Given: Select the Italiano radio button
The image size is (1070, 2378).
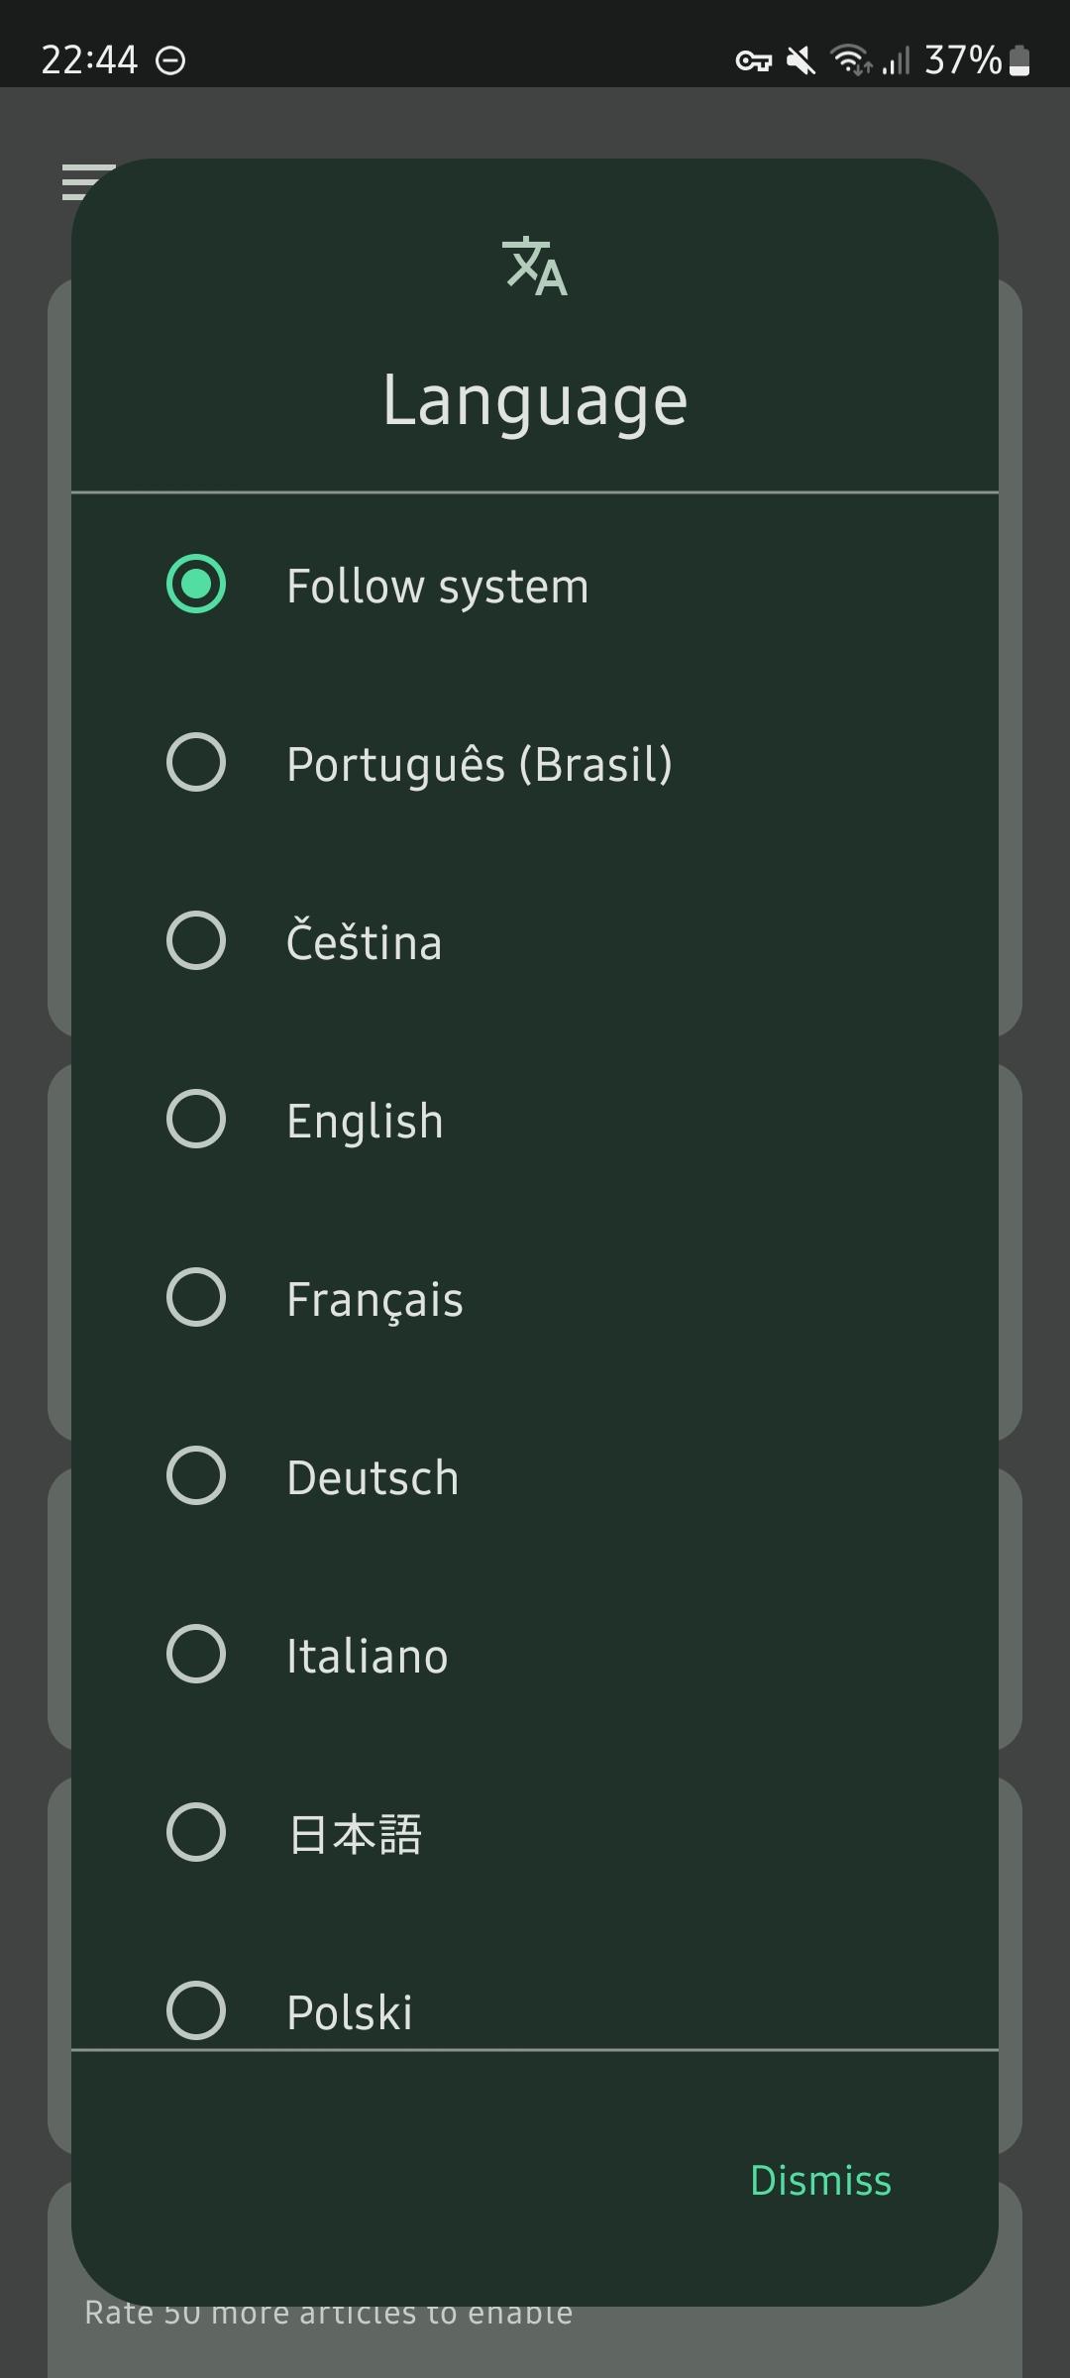Looking at the screenshot, I should (196, 1655).
